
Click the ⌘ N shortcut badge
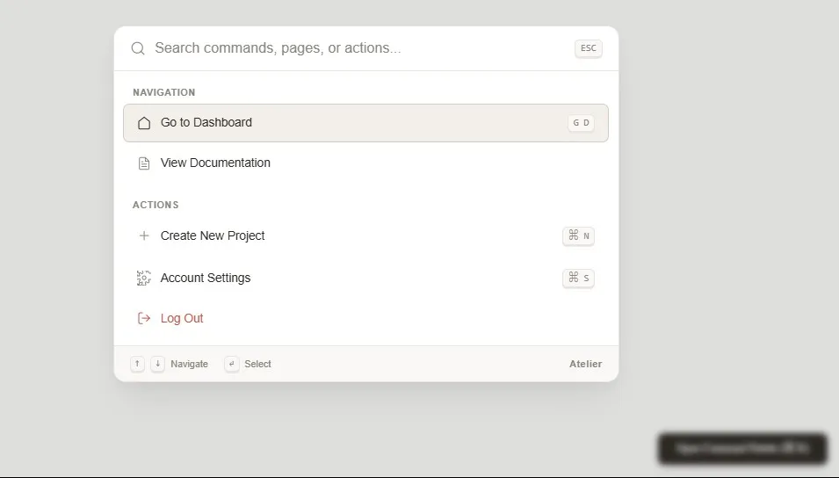578,235
